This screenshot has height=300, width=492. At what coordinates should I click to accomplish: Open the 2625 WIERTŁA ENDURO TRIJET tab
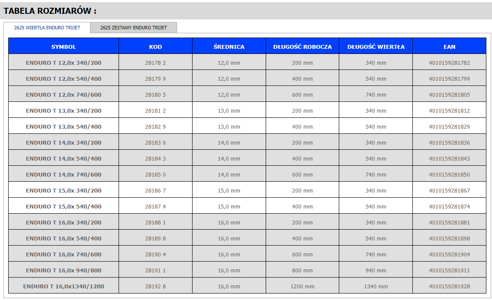47,28
